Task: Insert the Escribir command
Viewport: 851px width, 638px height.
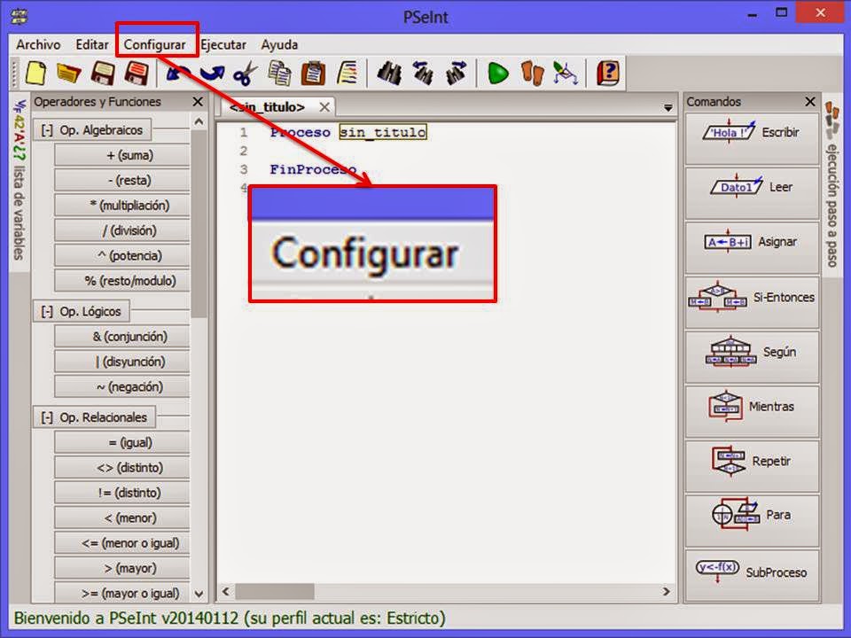Action: [x=752, y=138]
